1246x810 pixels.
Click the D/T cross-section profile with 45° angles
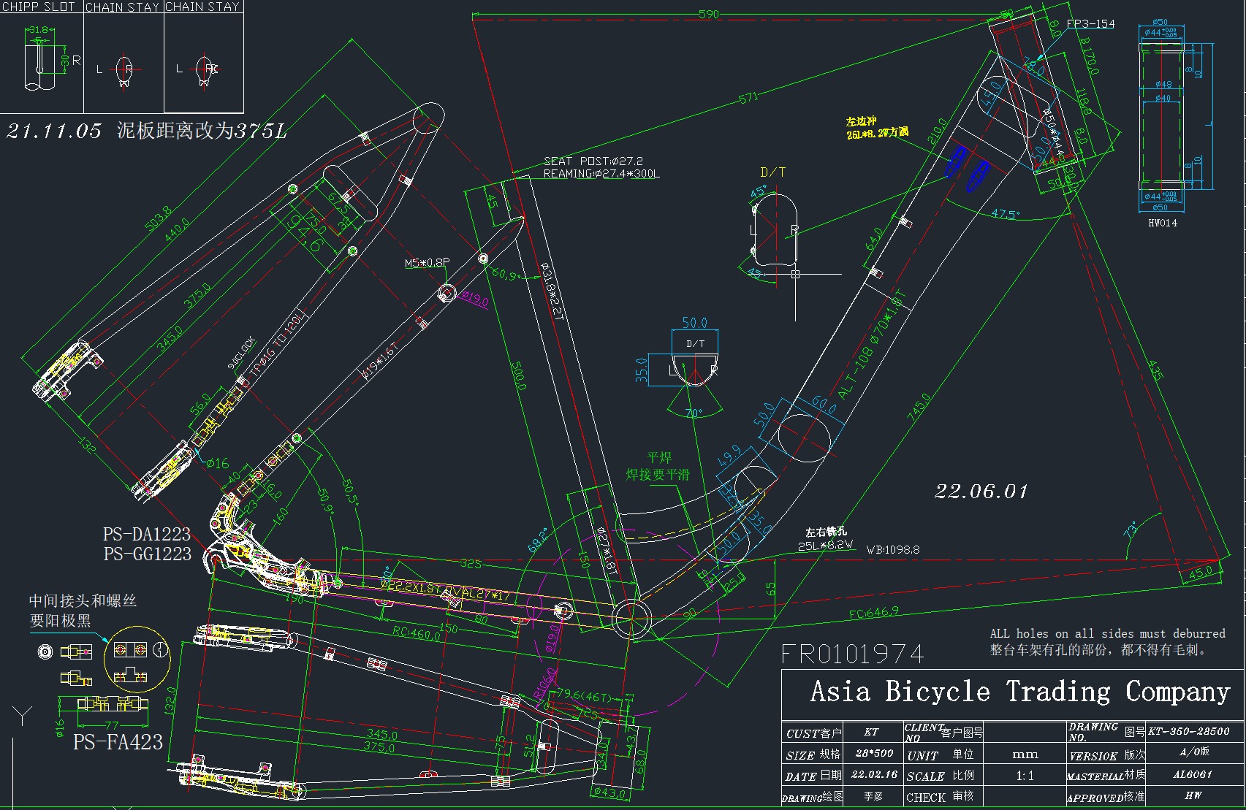coord(775,232)
